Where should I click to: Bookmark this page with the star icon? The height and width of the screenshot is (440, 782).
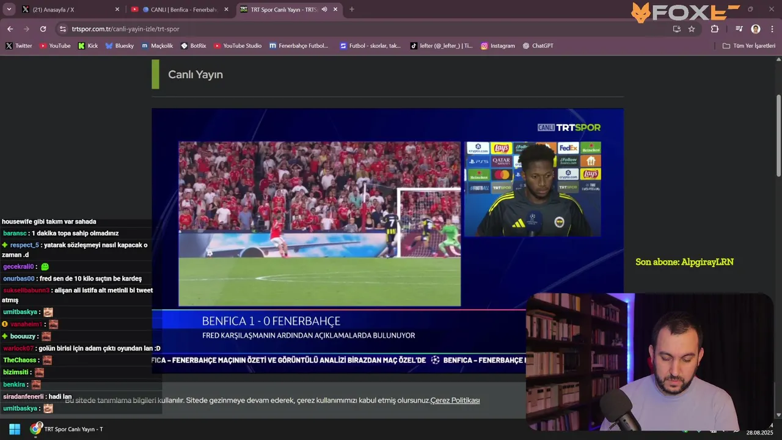point(692,29)
